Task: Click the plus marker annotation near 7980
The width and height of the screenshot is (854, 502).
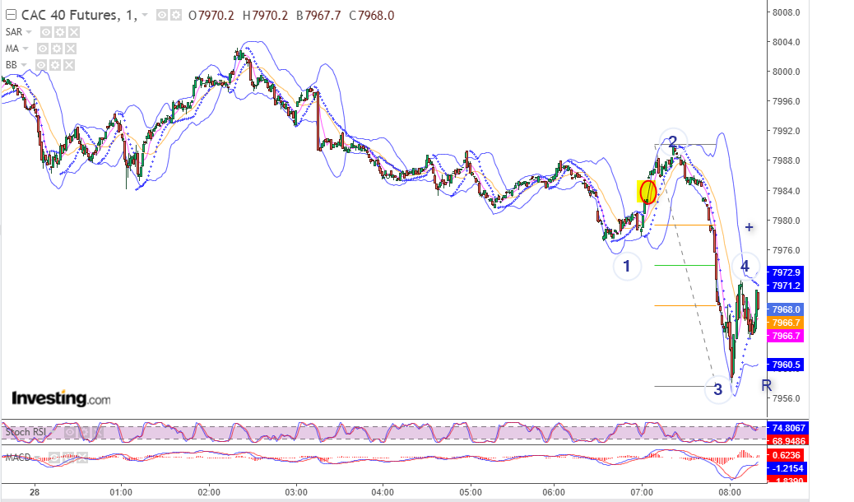Action: tap(750, 227)
